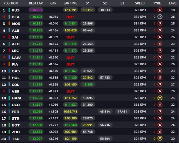179x143 pixels.
Task: Select Hulkenberg's 57.733 sector two time
Action: tap(105, 78)
